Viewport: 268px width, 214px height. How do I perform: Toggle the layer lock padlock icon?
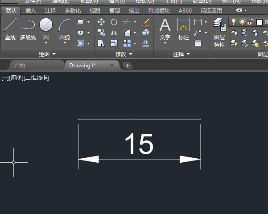251,22
